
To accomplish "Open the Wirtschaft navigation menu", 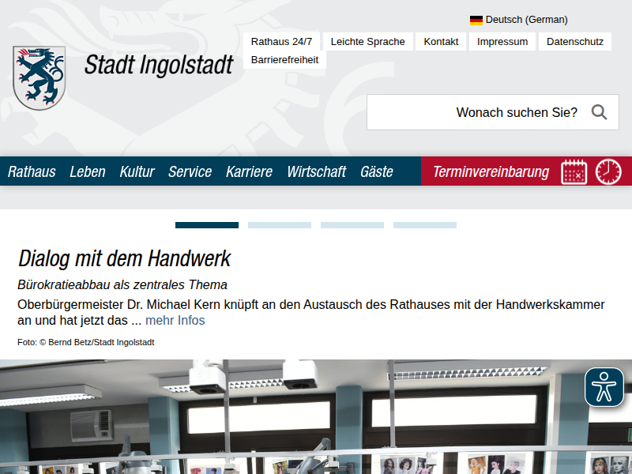I will click(316, 171).
